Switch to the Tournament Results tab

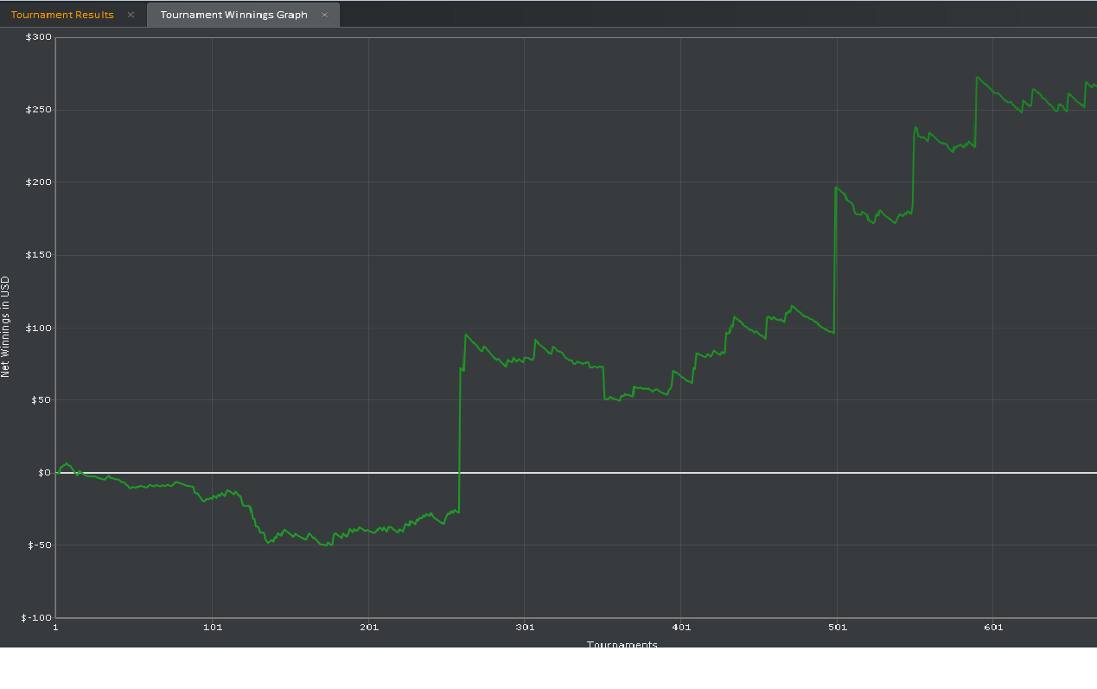[x=62, y=15]
